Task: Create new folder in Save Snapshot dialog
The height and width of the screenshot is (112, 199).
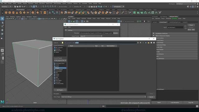Action: [149, 43]
